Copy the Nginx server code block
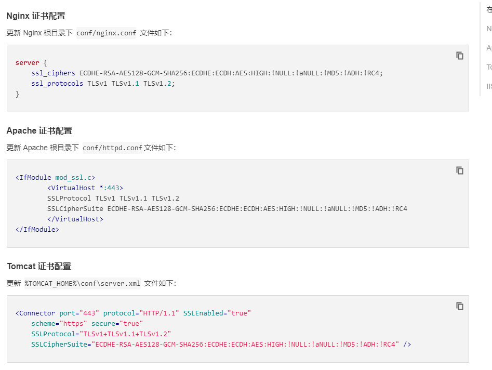This screenshot has height=370, width=492. coord(459,56)
